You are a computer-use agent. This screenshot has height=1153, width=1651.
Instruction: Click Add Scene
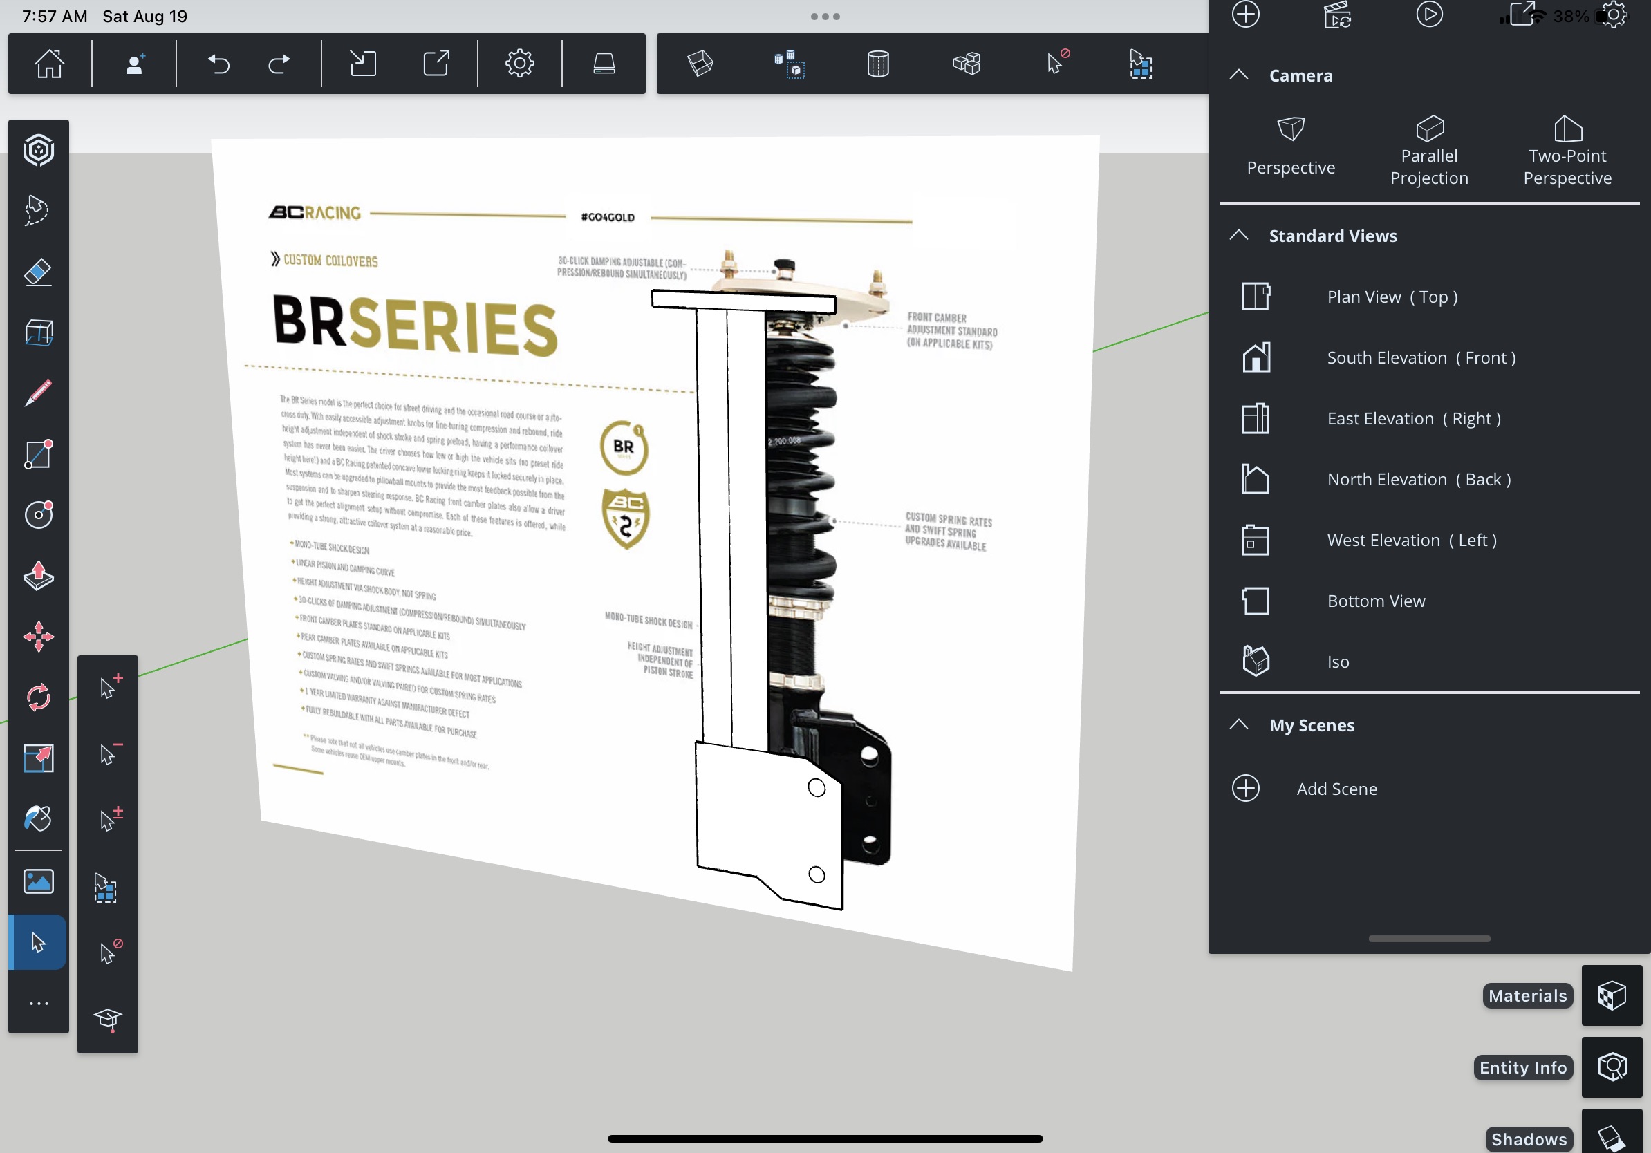[x=1336, y=789]
